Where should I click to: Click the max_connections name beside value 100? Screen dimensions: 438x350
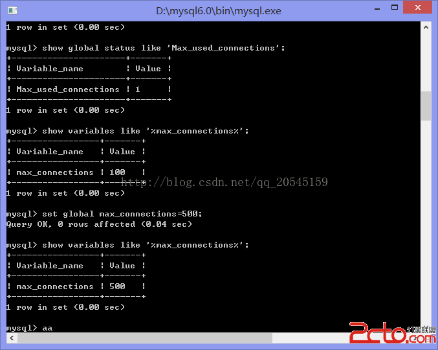click(55, 172)
